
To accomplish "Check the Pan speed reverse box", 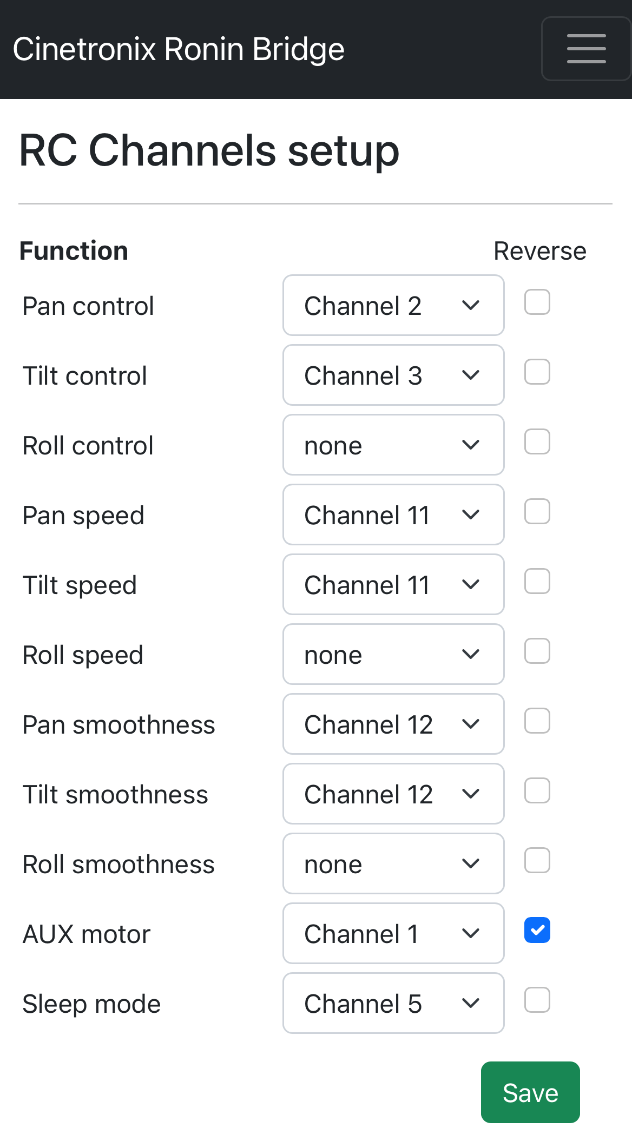I will coord(537,511).
